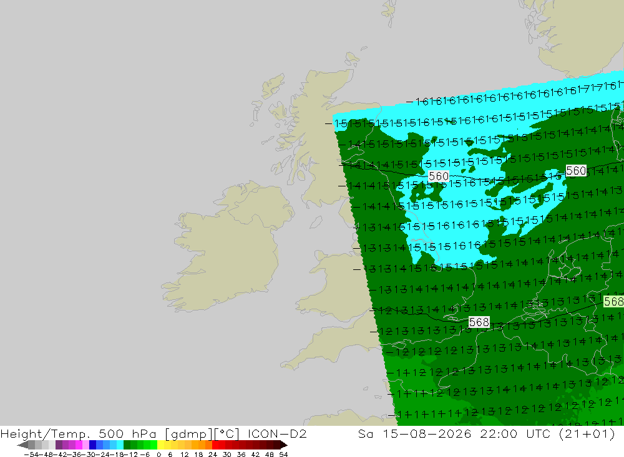
Task: Click the "-18" legend value
Action: click(118, 455)
